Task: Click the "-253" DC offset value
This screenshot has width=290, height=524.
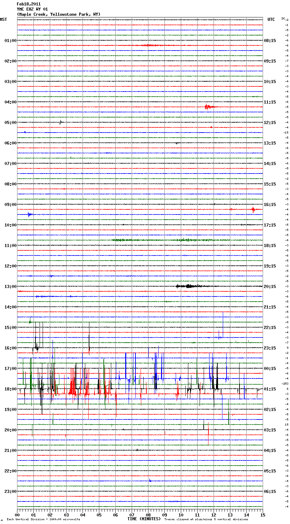Action: 285,384
